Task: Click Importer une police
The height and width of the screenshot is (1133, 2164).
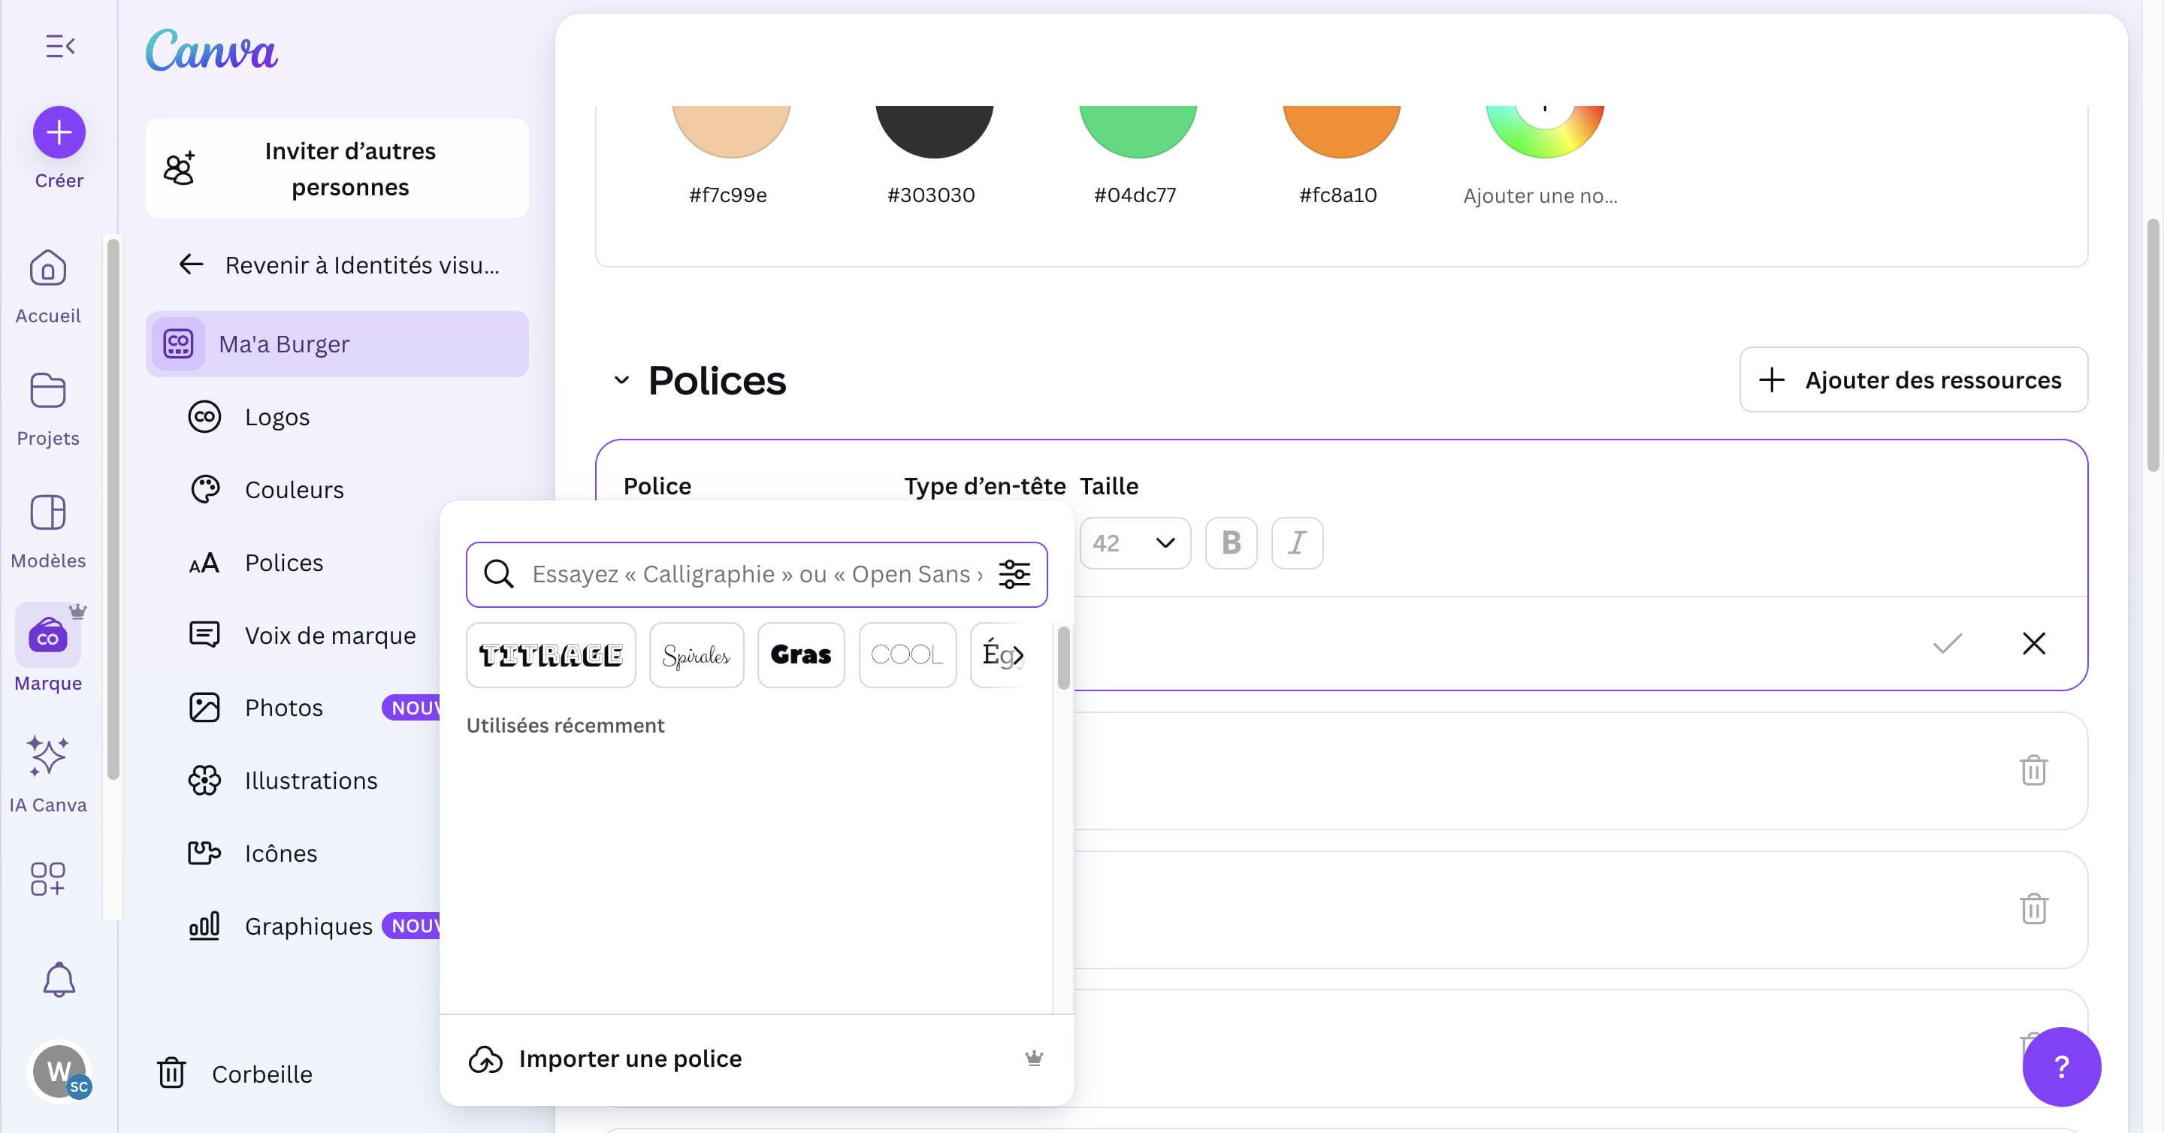Action: [x=630, y=1059]
